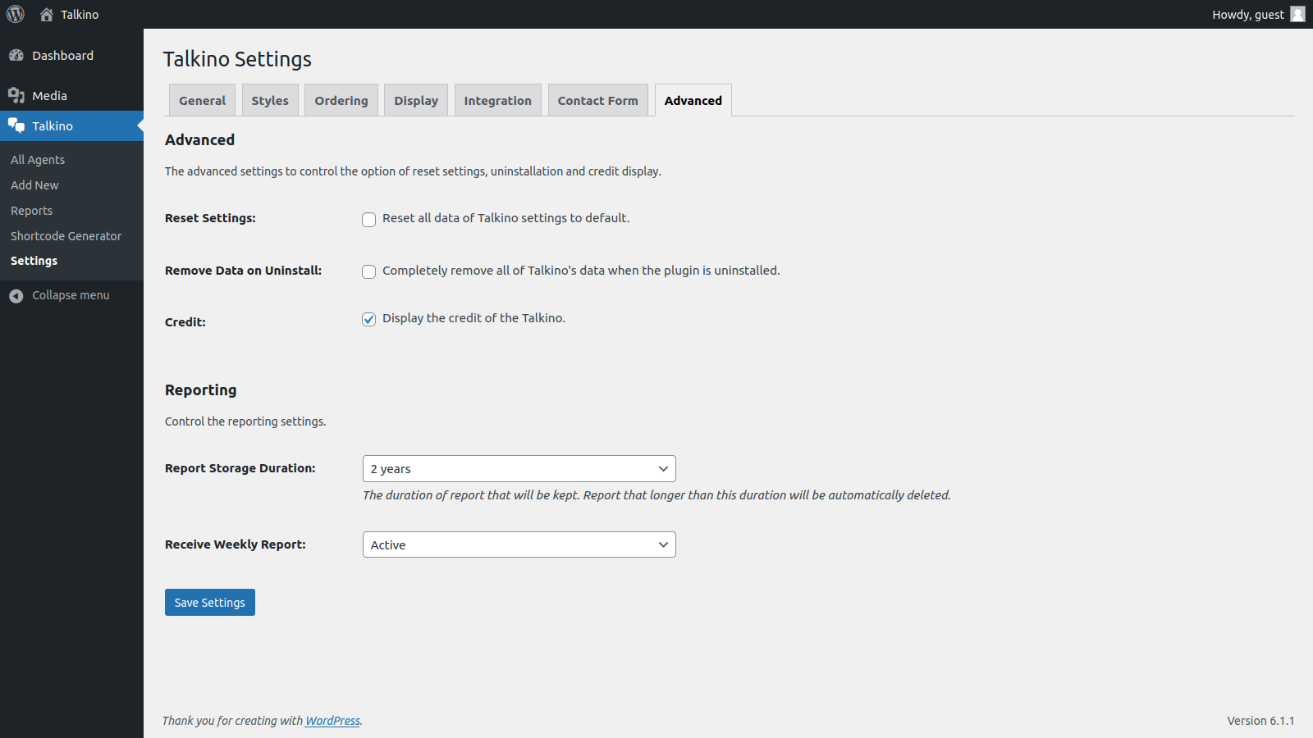Click the Advanced tab
The height and width of the screenshot is (738, 1313).
[693, 100]
